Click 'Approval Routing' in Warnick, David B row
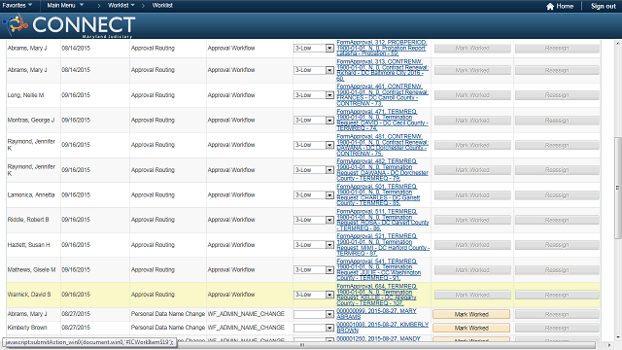This screenshot has height=350, width=622. (x=153, y=295)
